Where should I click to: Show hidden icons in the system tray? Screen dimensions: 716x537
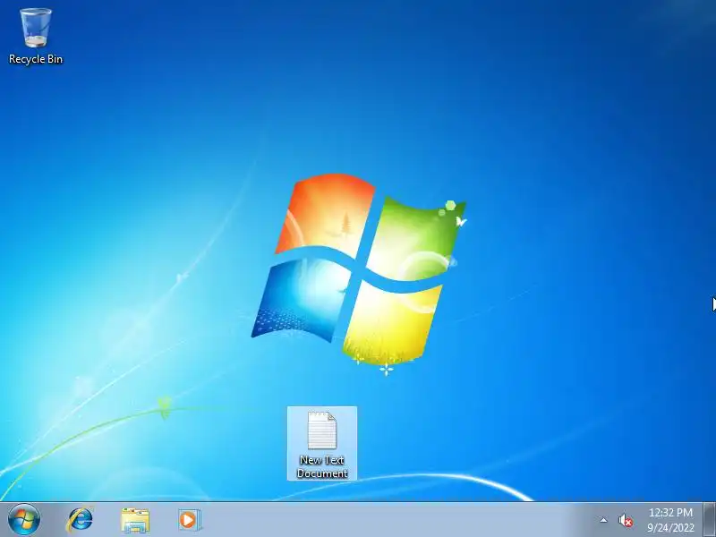tap(603, 520)
